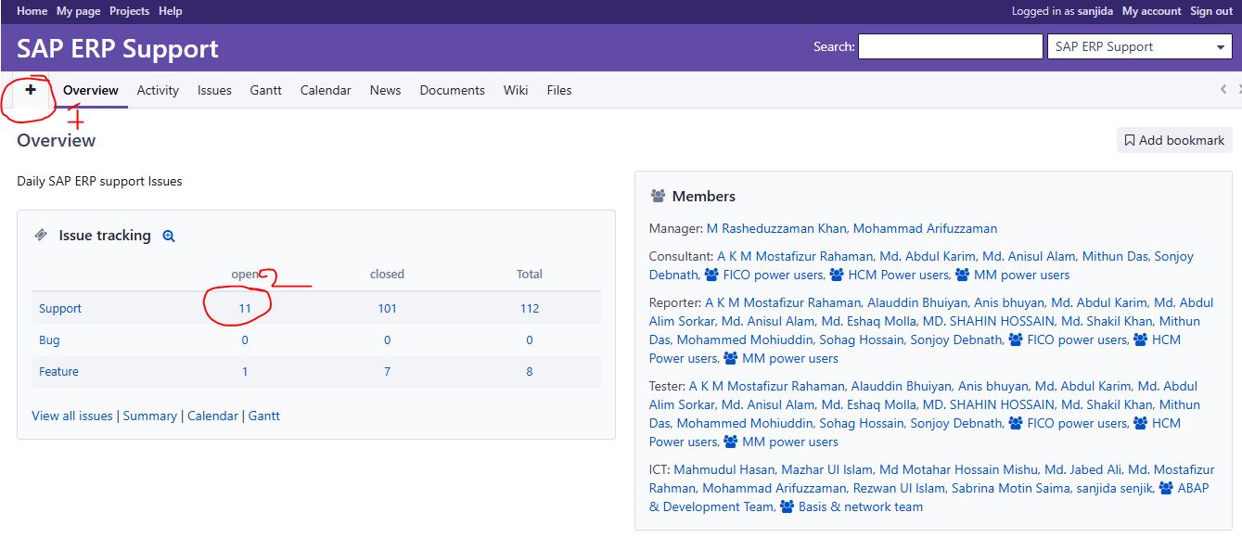The image size is (1242, 538).
Task: Click group icon before HCM Power users Consultant
Action: tap(837, 275)
